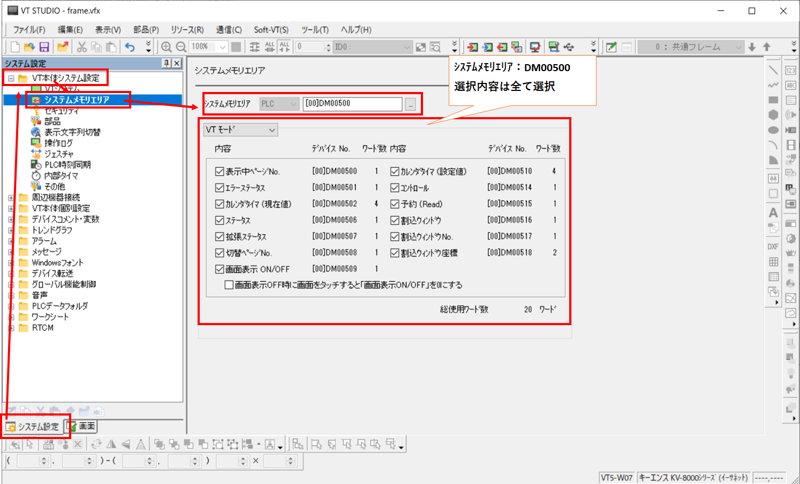Click the Save floppy disk icon
This screenshot has height=484, width=800.
coord(44,47)
